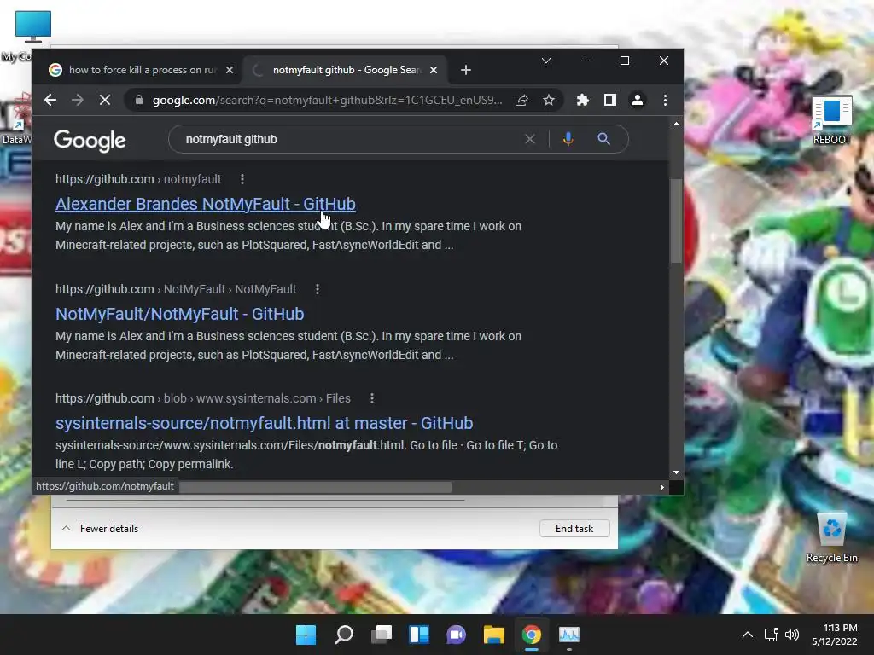This screenshot has height=655, width=874.
Task: Open 'Alexander Brandes NotMyFault - GitHub' result
Action: point(206,205)
